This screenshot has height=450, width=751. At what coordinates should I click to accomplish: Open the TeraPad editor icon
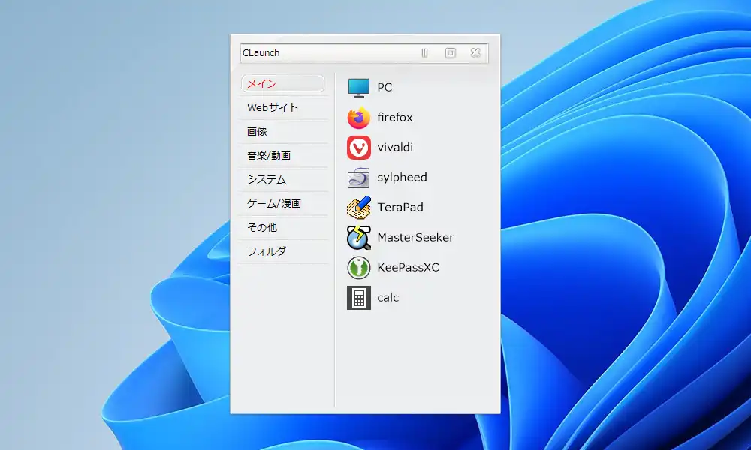[359, 208]
